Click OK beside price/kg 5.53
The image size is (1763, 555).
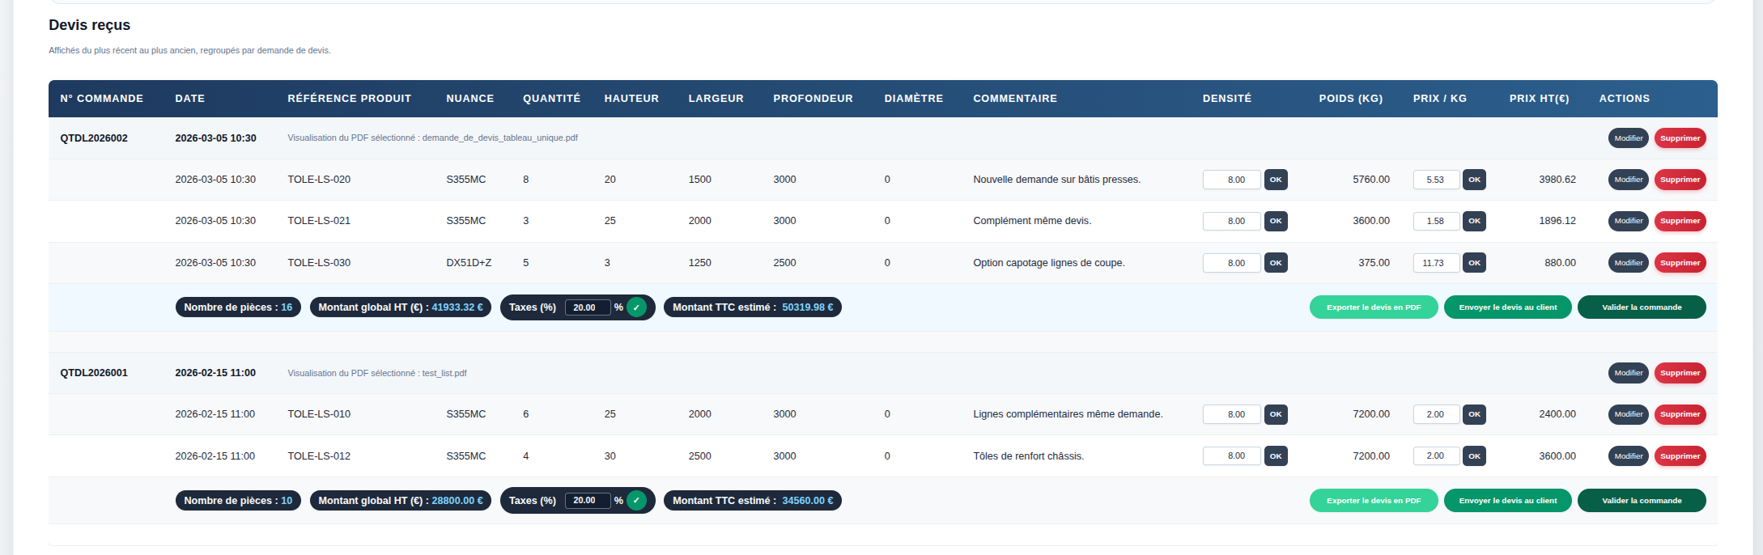1474,180
